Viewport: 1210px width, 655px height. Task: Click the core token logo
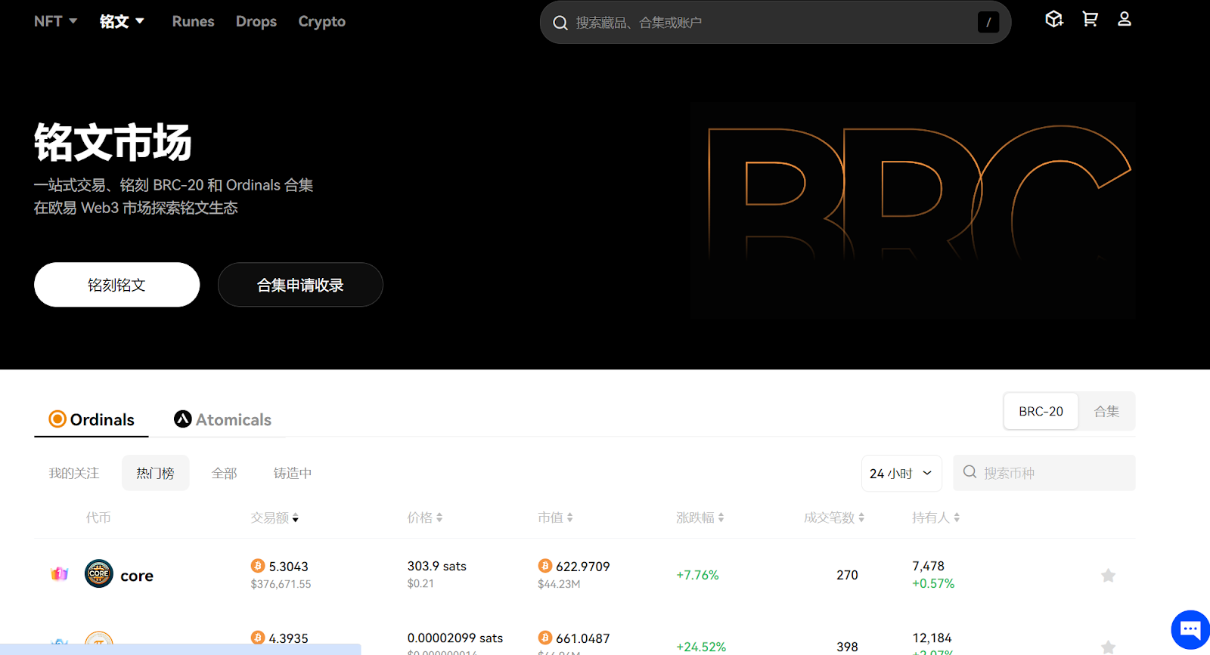pyautogui.click(x=99, y=573)
